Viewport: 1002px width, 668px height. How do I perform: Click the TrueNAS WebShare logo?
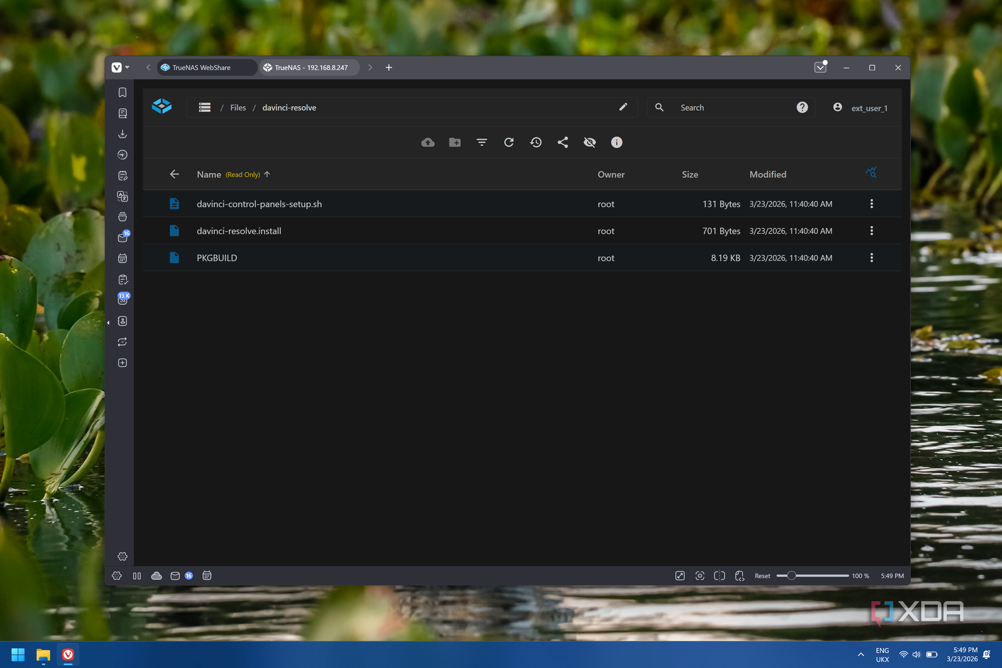coord(162,106)
